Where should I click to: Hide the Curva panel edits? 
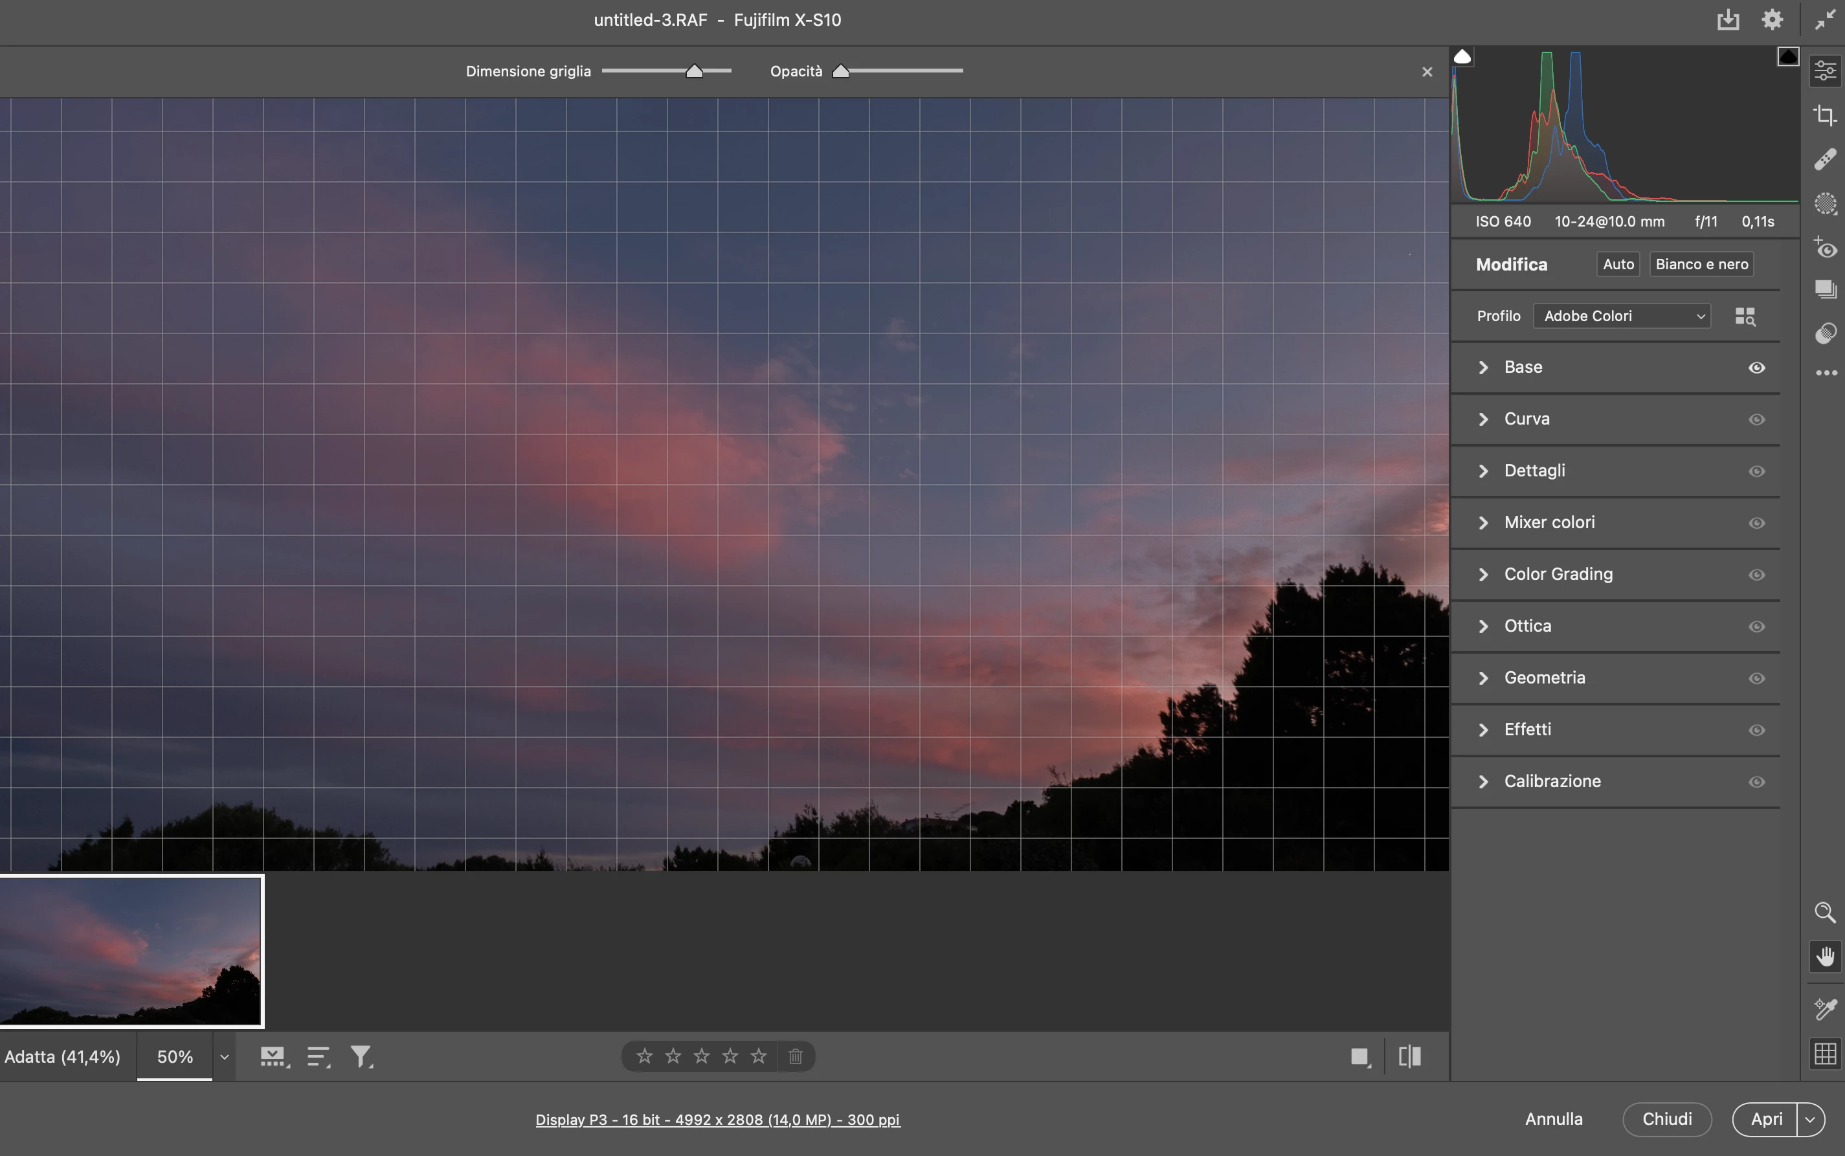1756,419
